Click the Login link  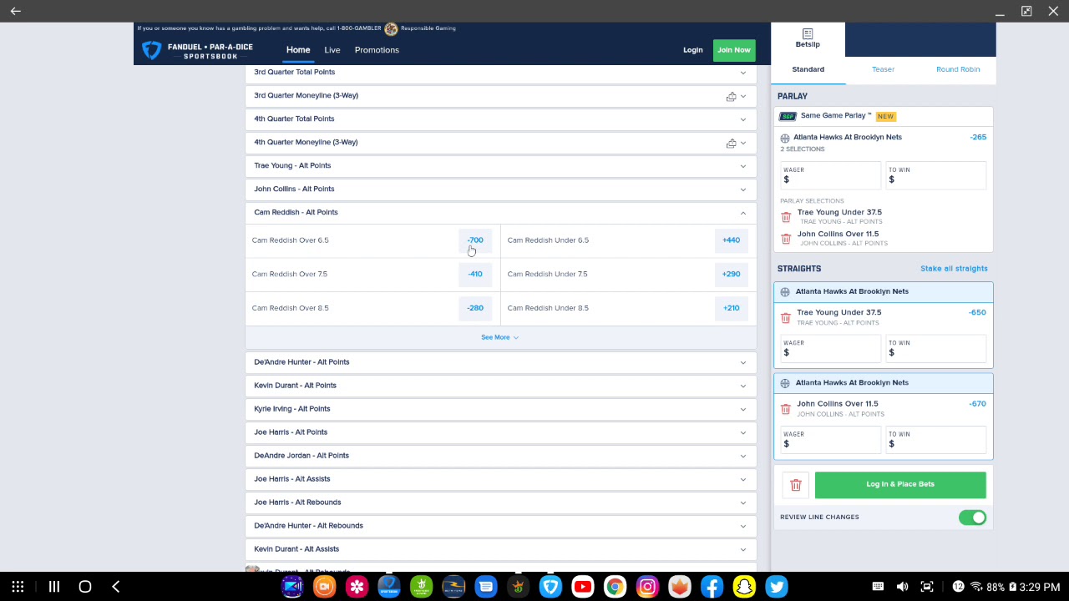click(692, 50)
